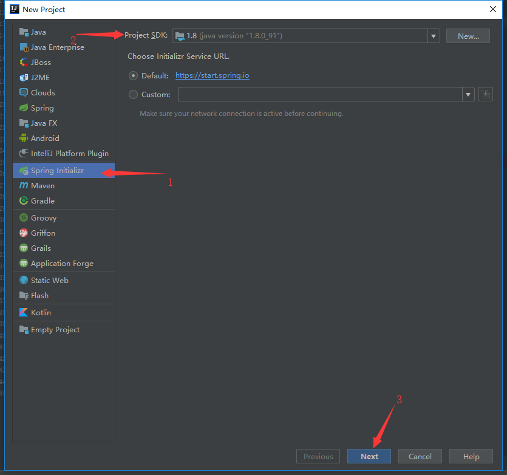
Task: Pick Maven from the project list
Action: click(64, 185)
